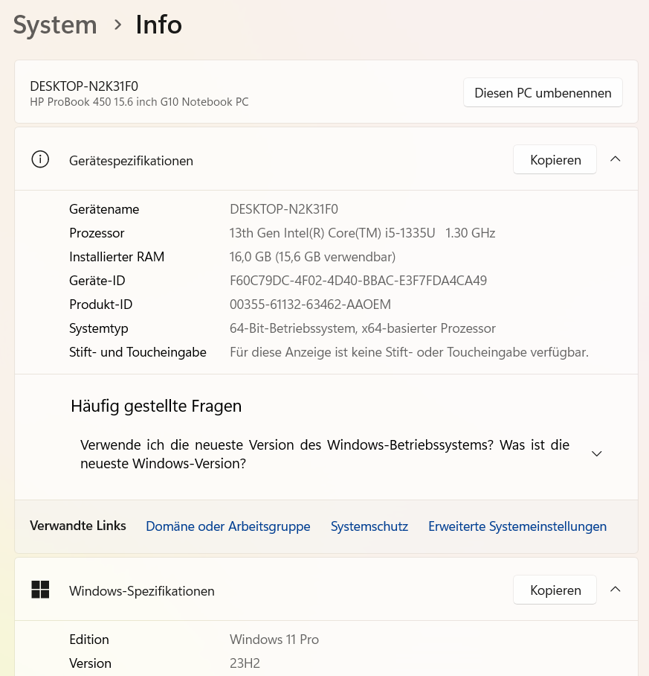Click the Geräte-ID value F60C79DC-4F02-4D40-BBAC-E3F7FDA4CA49
The height and width of the screenshot is (676, 649).
358,281
